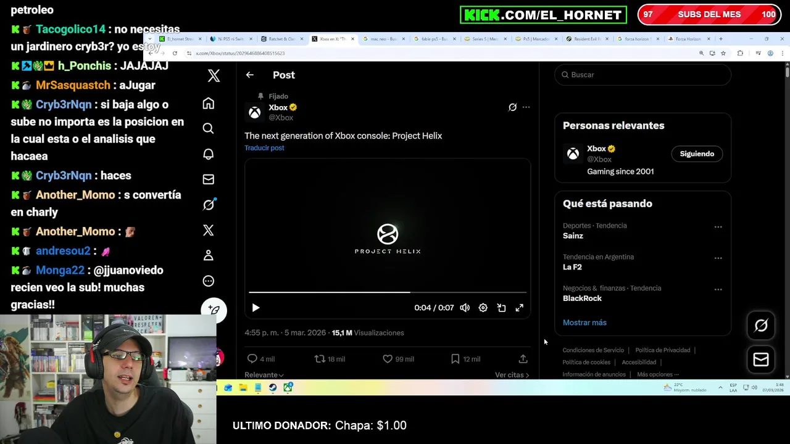Click Mostrar más in trends
Screen dimensions: 790x444
pyautogui.click(x=584, y=323)
